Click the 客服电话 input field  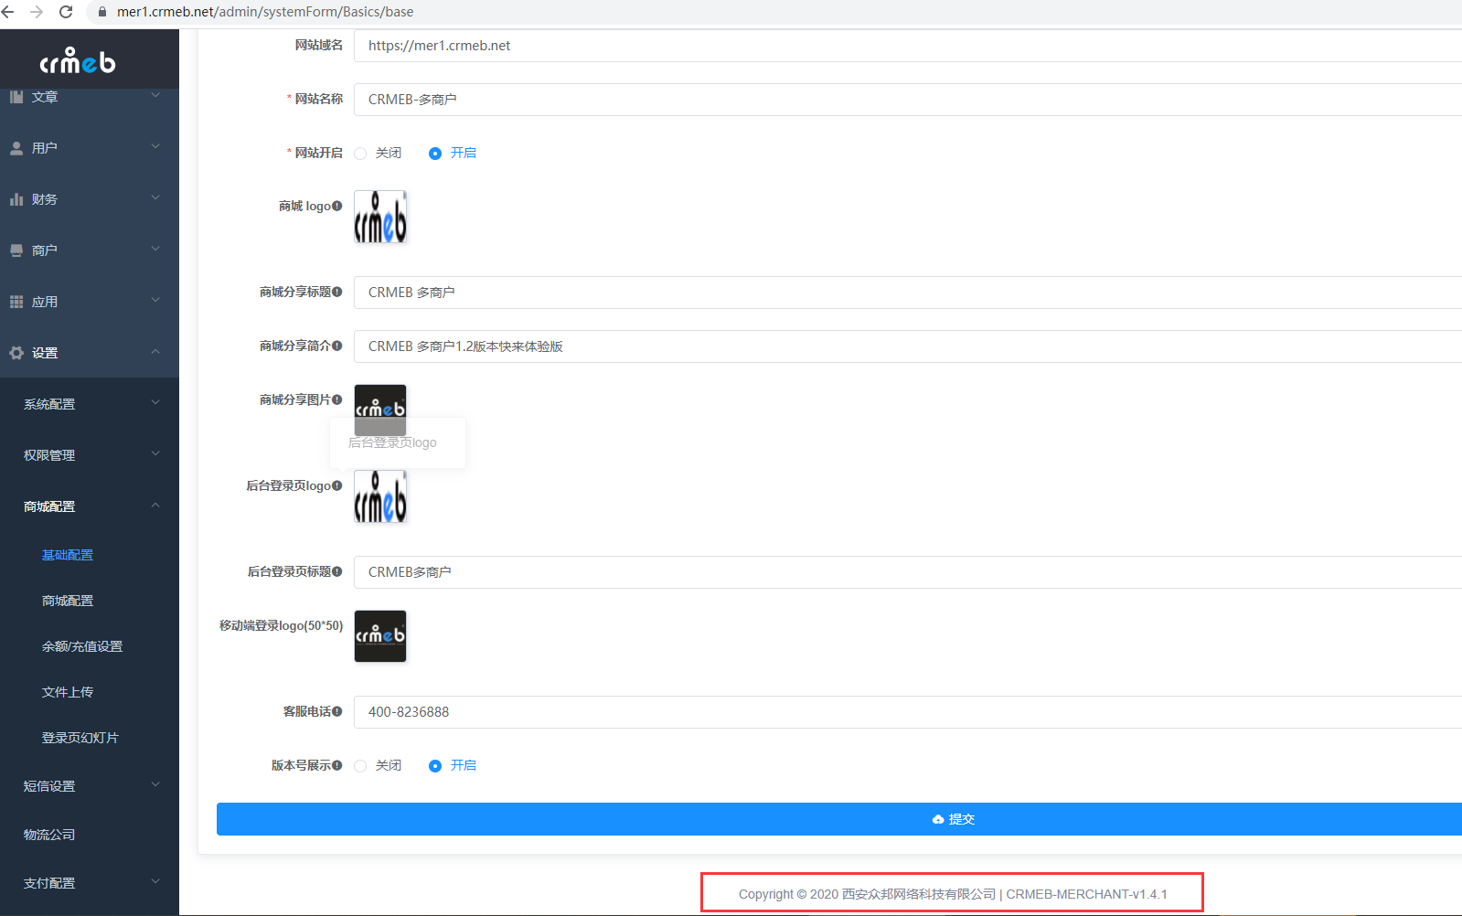[x=908, y=712]
